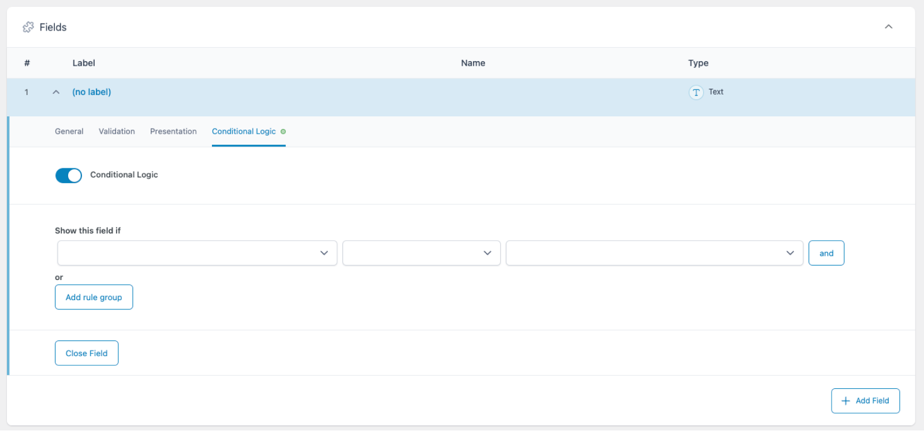Switch to the General tab
Image resolution: width=924 pixels, height=431 pixels.
pos(69,131)
